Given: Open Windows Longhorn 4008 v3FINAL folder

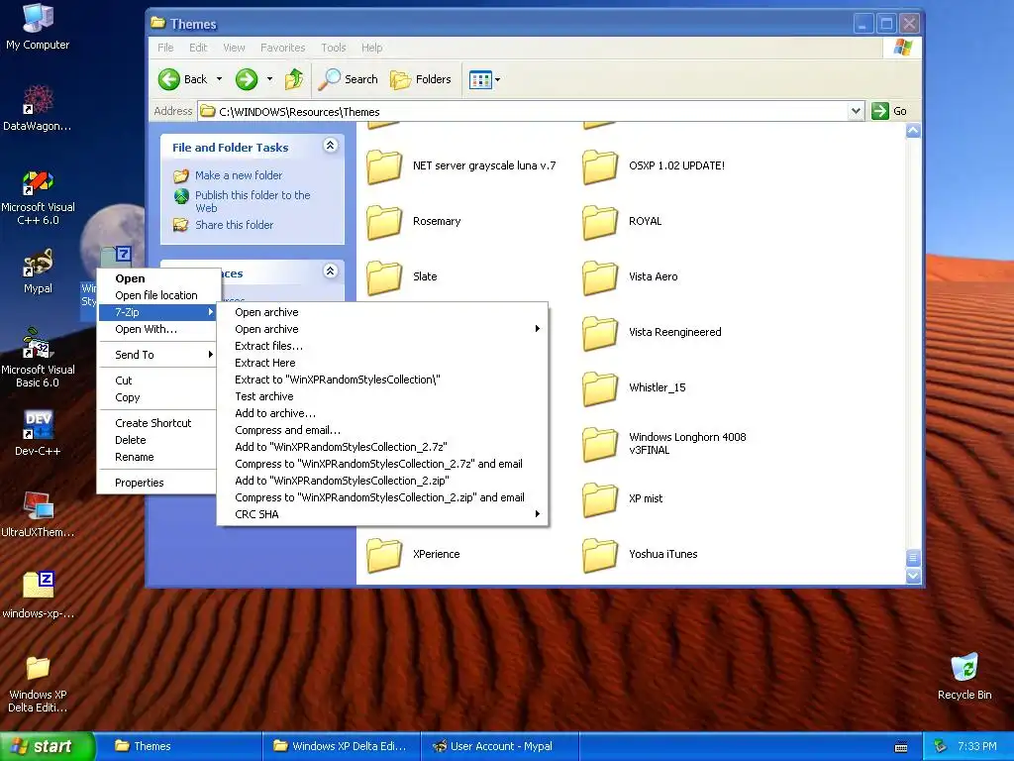Looking at the screenshot, I should (x=664, y=444).
